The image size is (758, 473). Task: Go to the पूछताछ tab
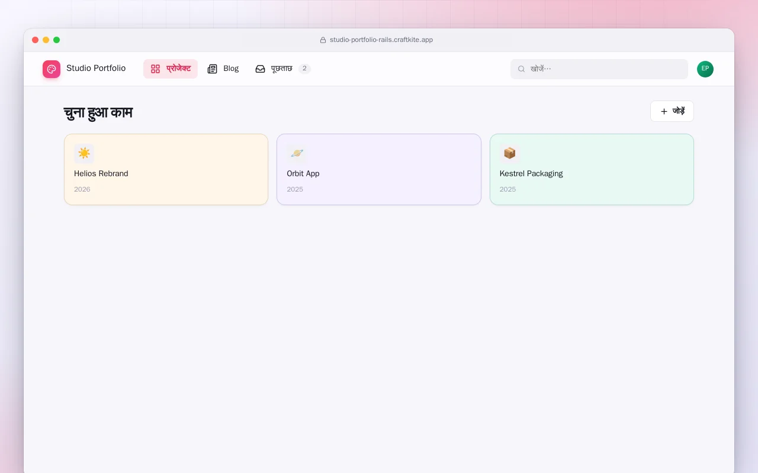click(283, 69)
